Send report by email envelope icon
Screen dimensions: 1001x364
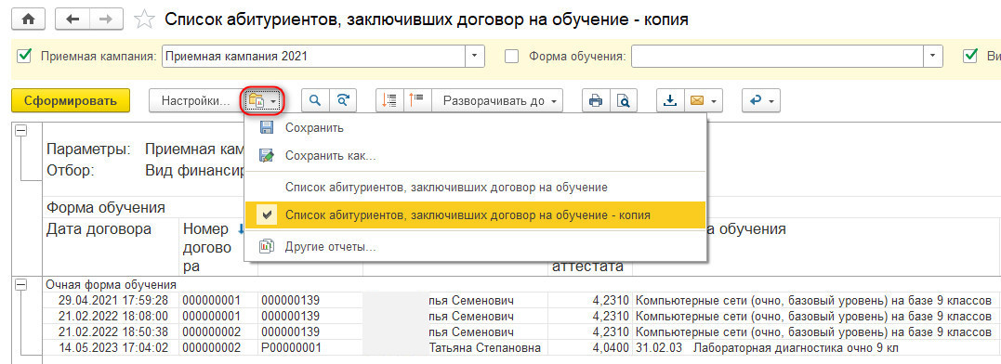coord(697,100)
